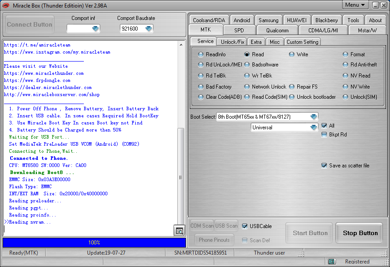Select the MTK tab
Screen dimensions: 390x267
pos(206,30)
